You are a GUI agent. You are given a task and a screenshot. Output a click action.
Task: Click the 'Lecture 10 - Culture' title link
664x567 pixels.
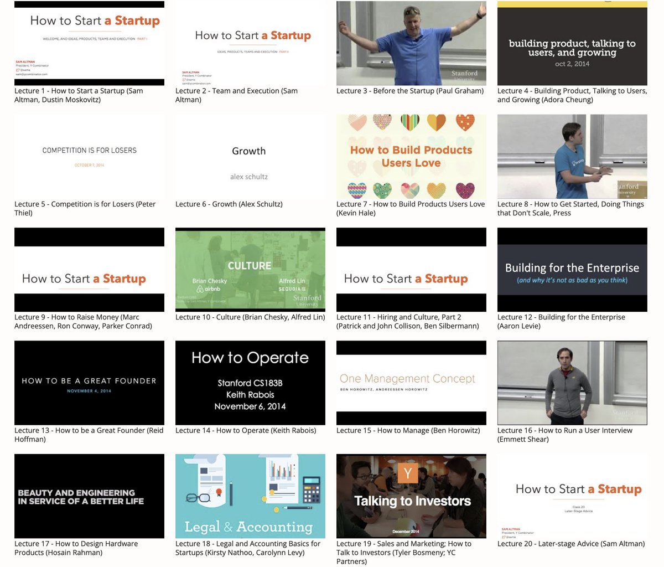[250, 317]
